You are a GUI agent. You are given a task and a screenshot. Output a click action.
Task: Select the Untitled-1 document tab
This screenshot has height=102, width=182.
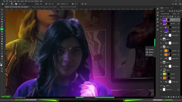pos(17,7)
